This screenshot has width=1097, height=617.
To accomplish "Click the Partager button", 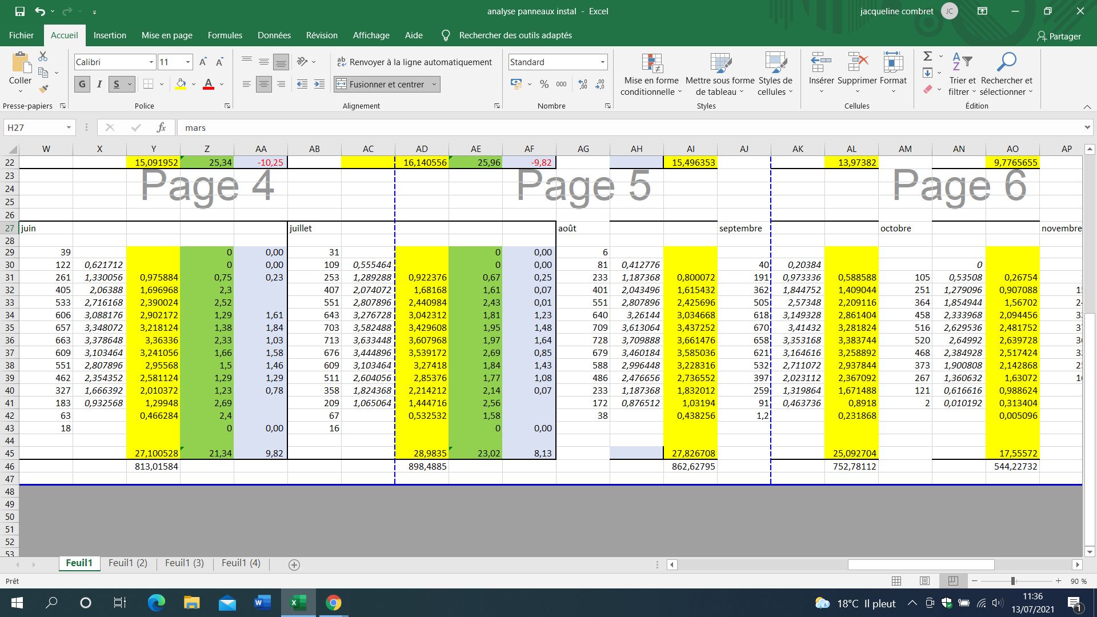I will point(1059,36).
